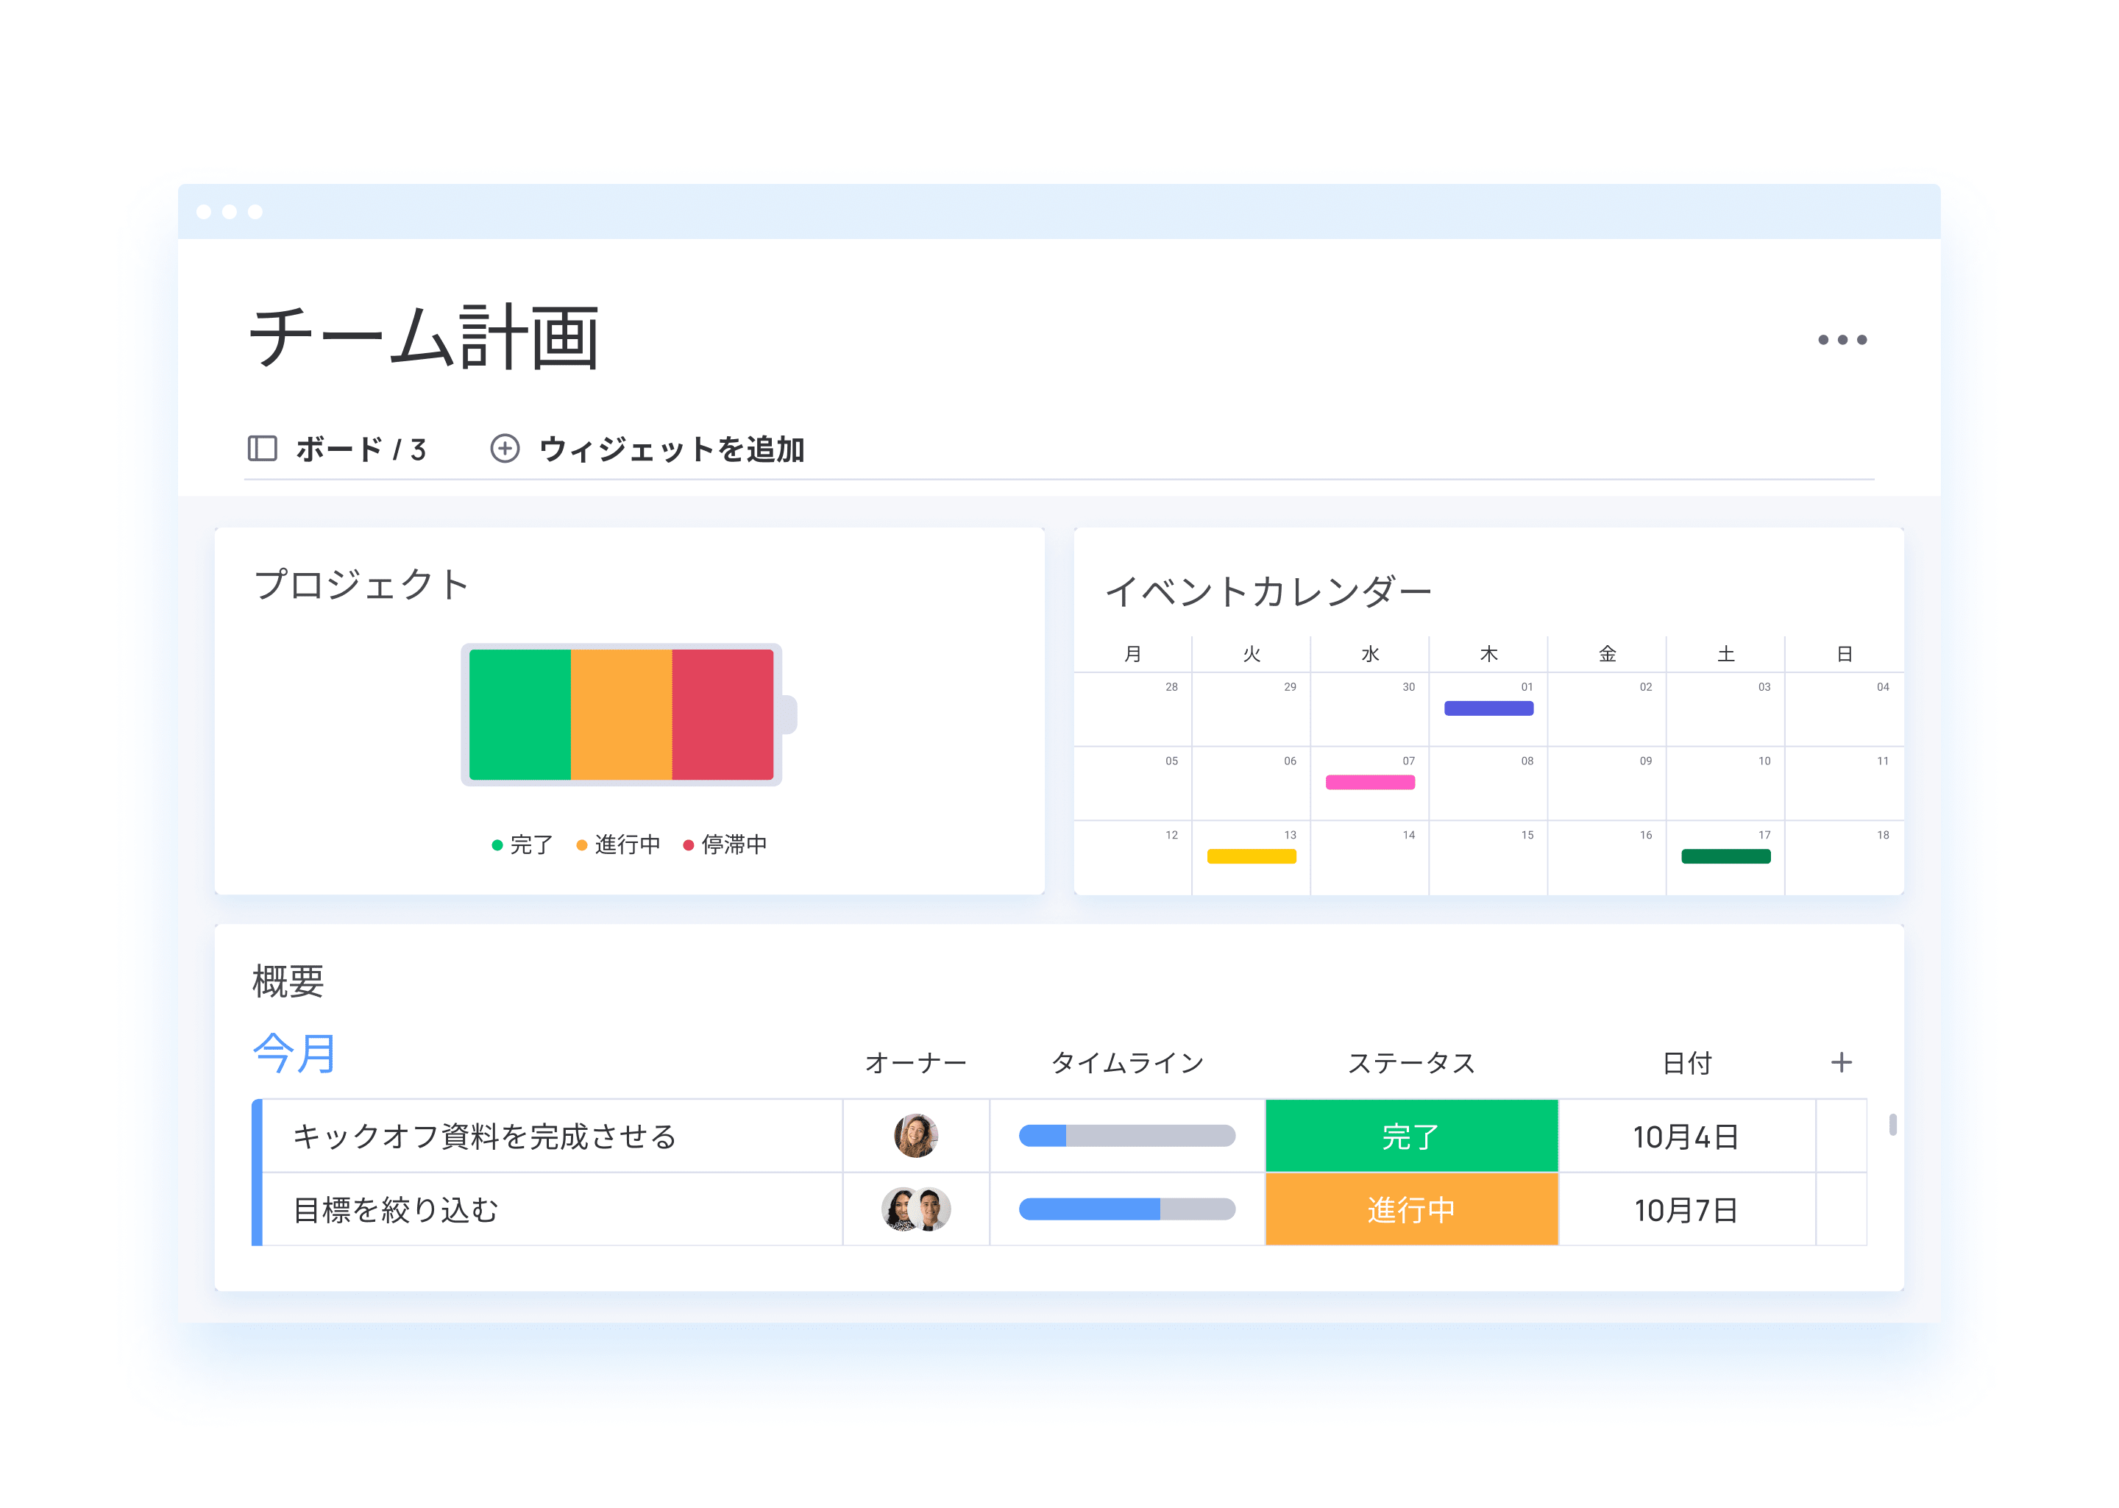
Task: Toggle the 完了 legend item
Action: (x=522, y=844)
